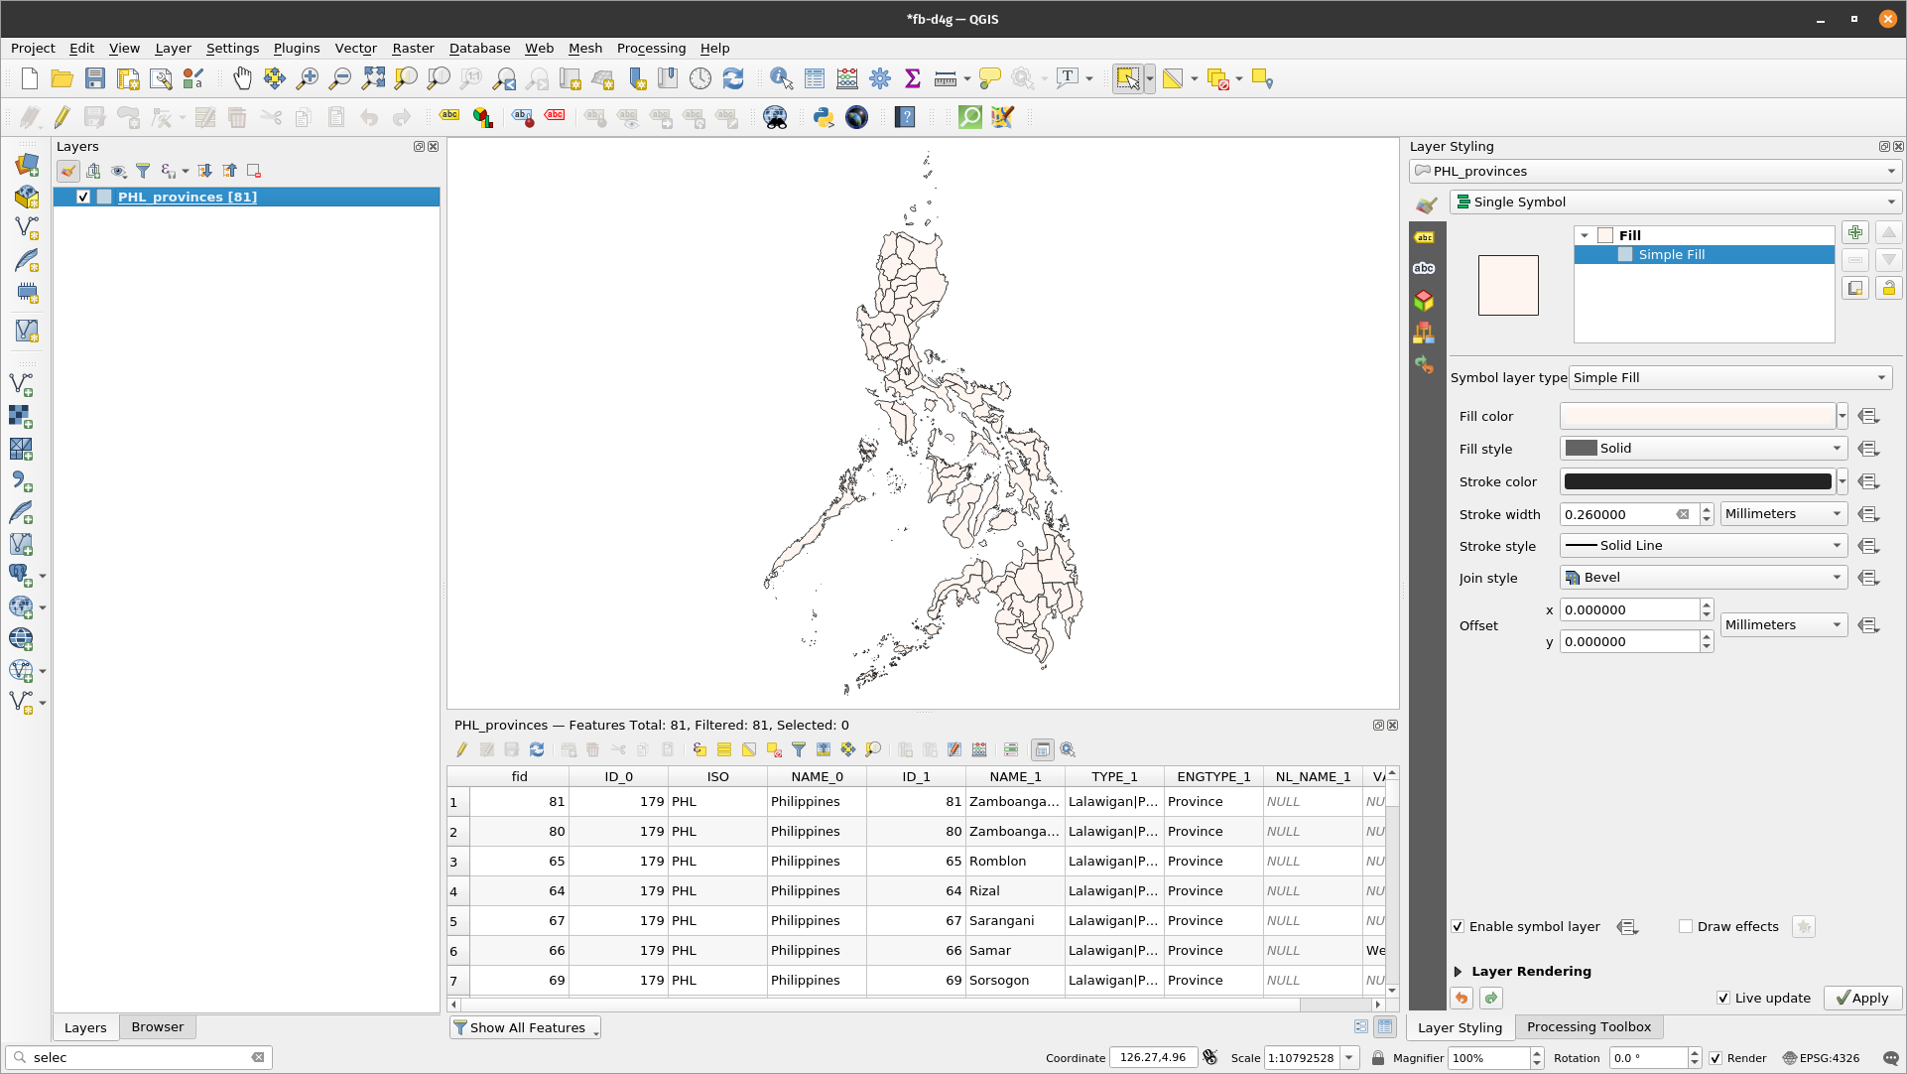Viewport: 1907px width, 1074px height.
Task: Open the Processing menu
Action: [x=651, y=48]
